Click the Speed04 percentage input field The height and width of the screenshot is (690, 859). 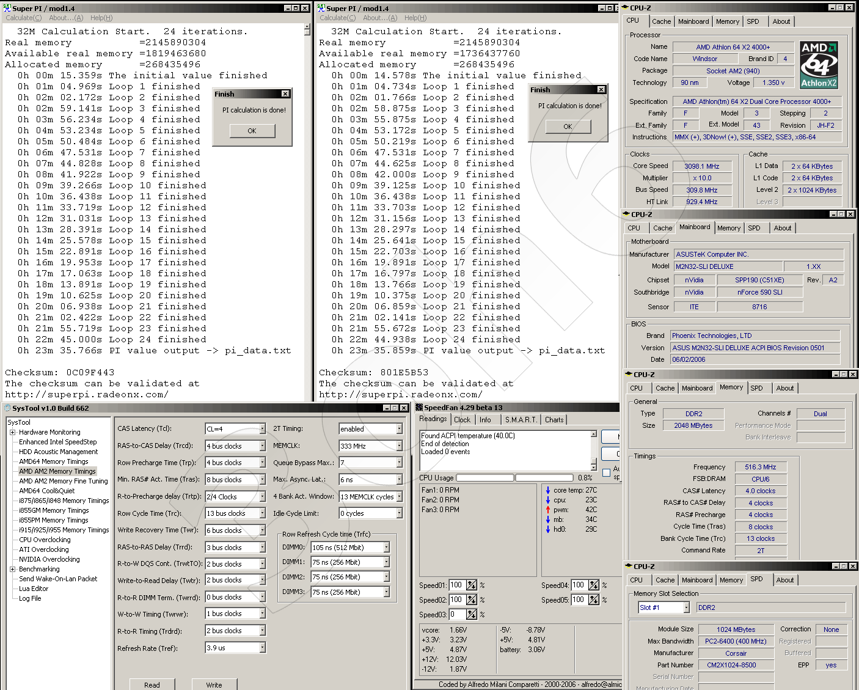point(579,585)
